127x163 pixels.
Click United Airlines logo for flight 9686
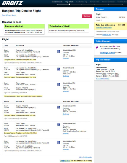59,125
